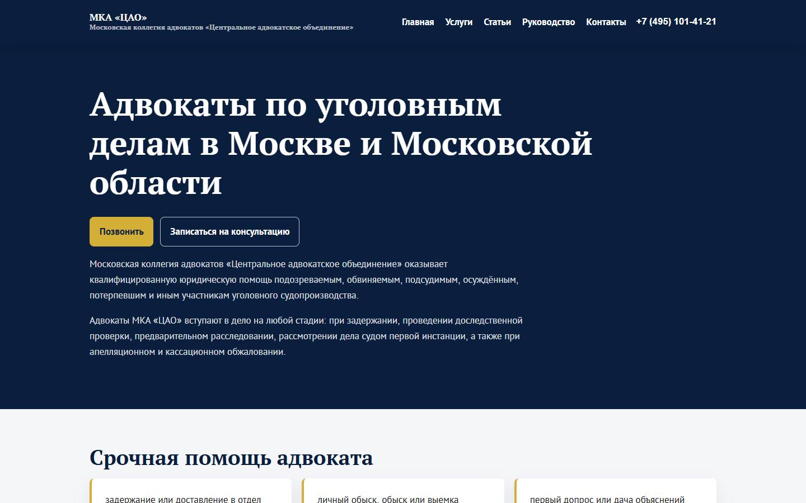Open the Руководство page
This screenshot has height=503, width=806.
[549, 22]
